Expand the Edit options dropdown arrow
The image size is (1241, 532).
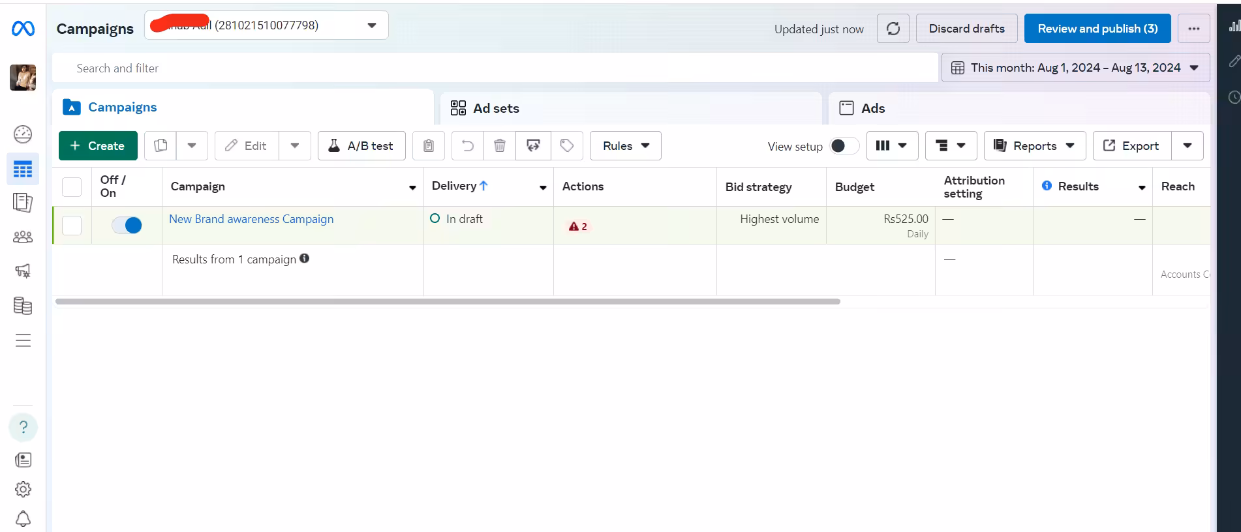pyautogui.click(x=295, y=145)
